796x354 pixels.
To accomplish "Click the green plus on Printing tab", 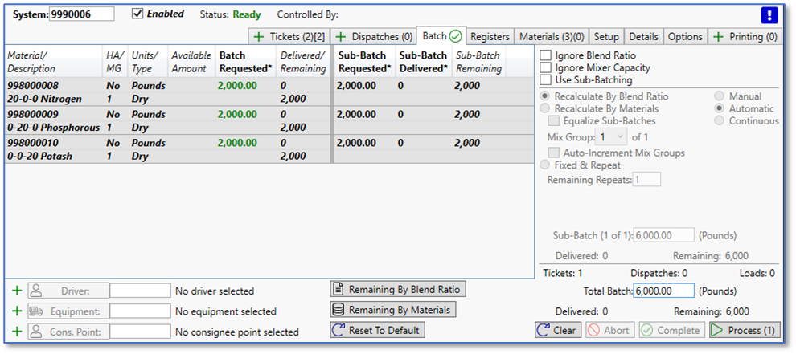I will [x=717, y=37].
